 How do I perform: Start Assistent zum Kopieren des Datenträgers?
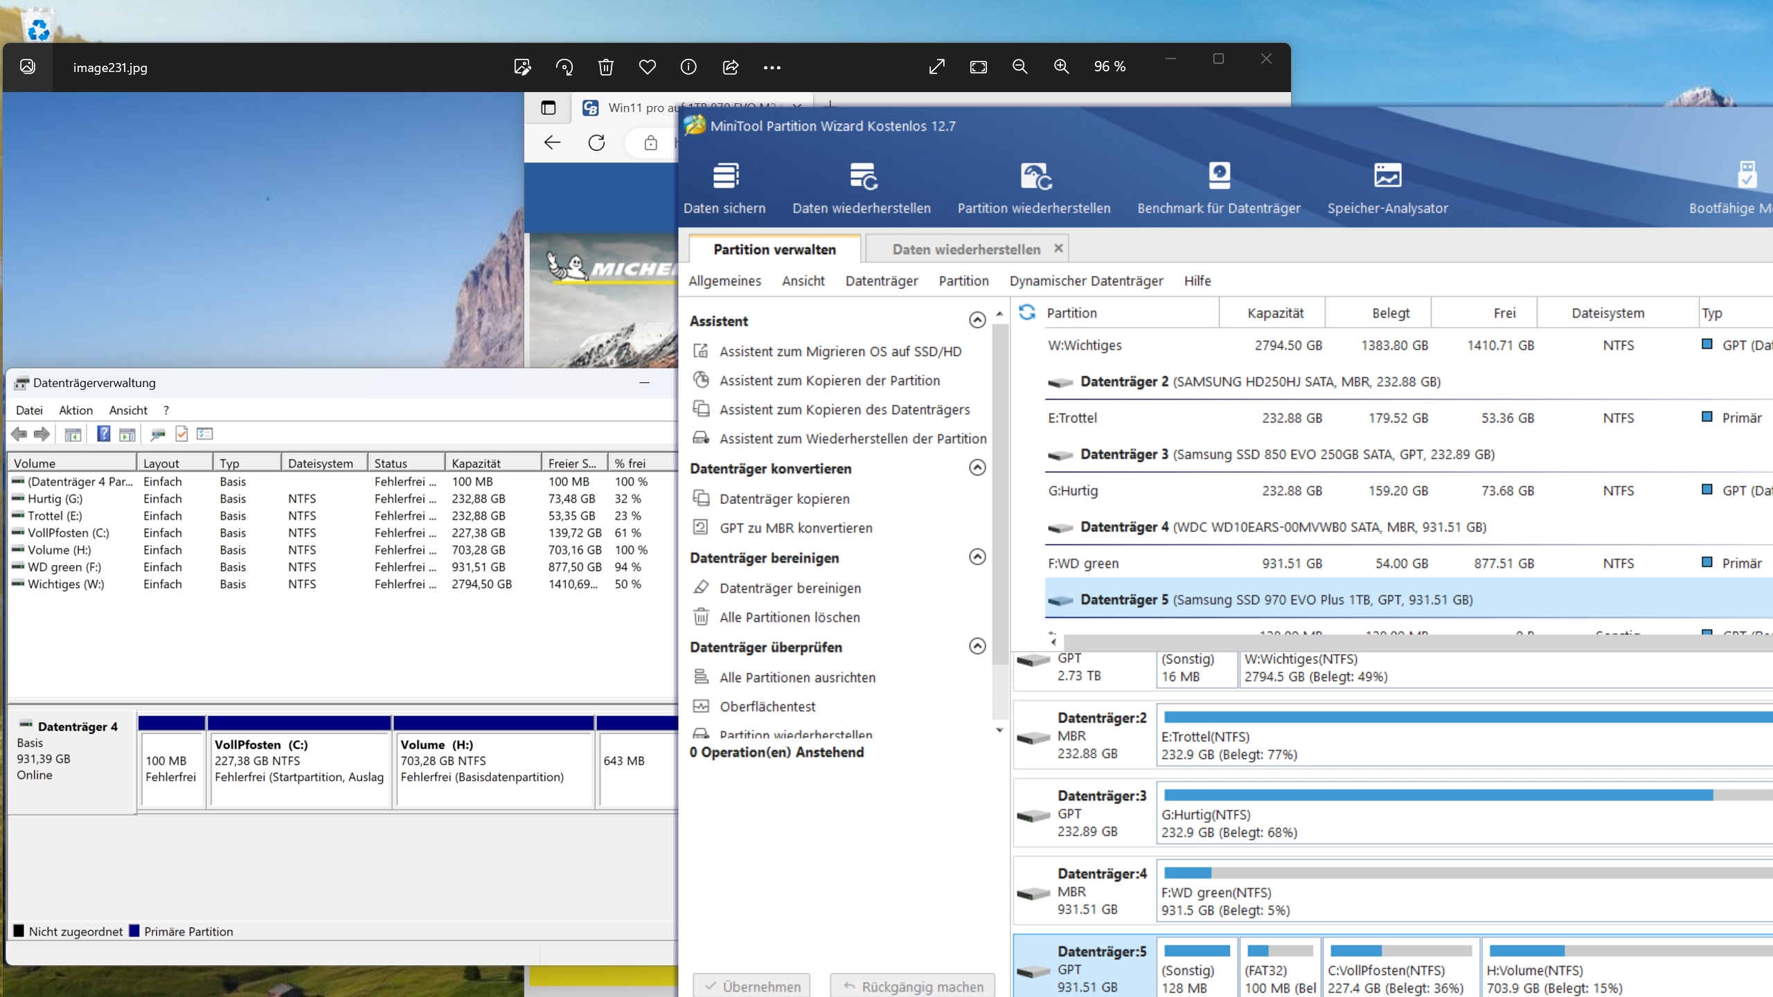(831, 409)
